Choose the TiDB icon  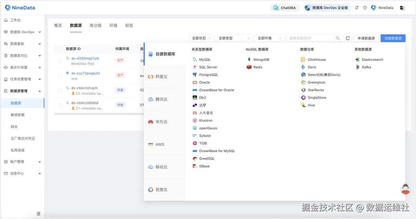[x=195, y=143]
